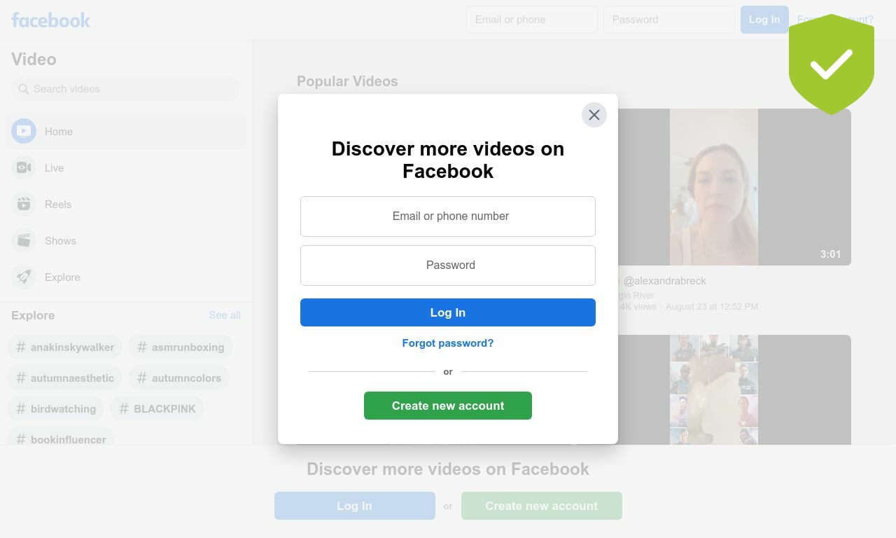Open See all in the Explore section
The image size is (896, 538).
click(x=225, y=315)
